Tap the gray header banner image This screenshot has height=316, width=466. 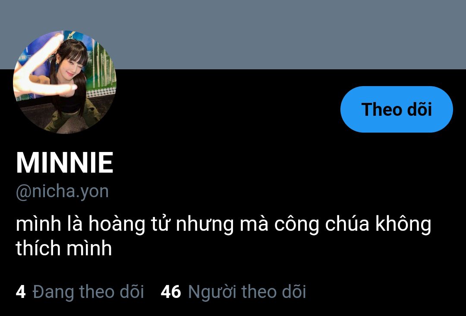(233, 34)
